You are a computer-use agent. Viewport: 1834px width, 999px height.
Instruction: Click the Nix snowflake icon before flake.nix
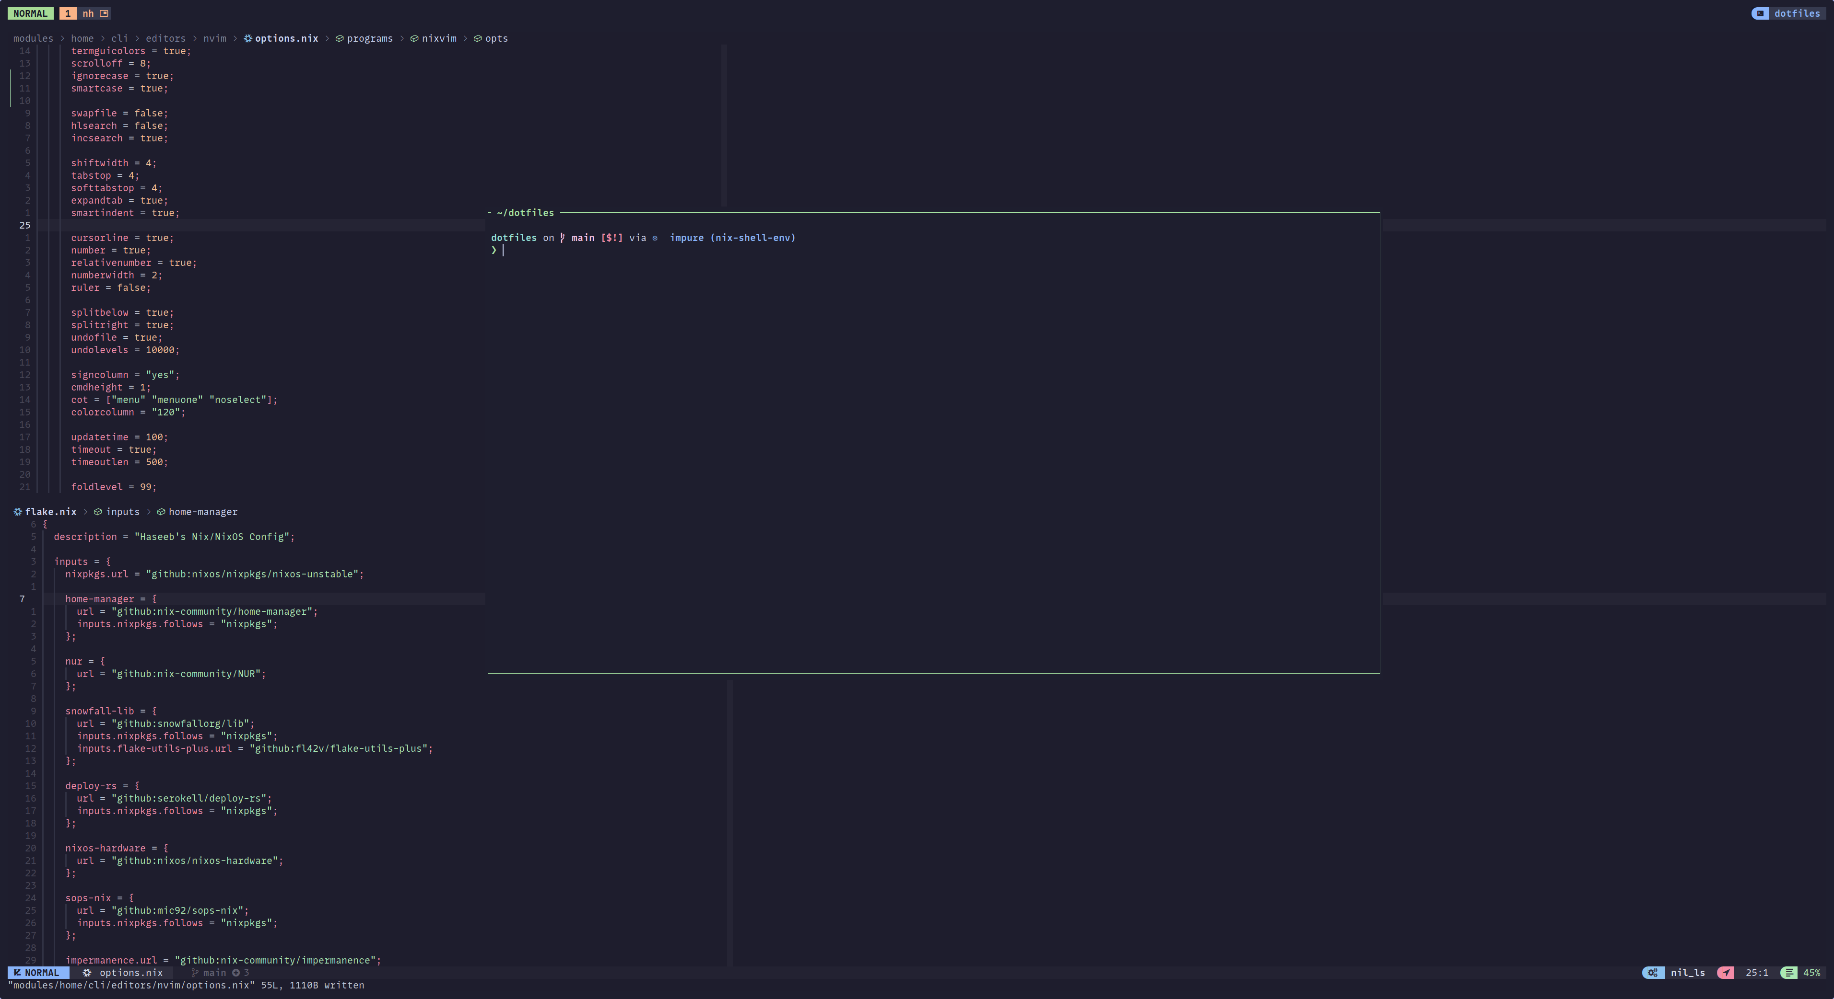click(x=18, y=512)
